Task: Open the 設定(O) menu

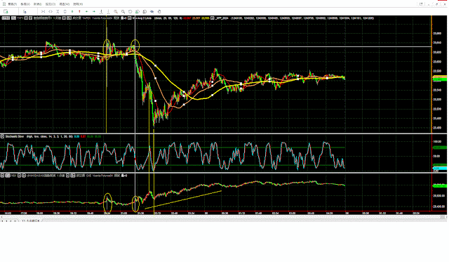Action: [x=50, y=4]
